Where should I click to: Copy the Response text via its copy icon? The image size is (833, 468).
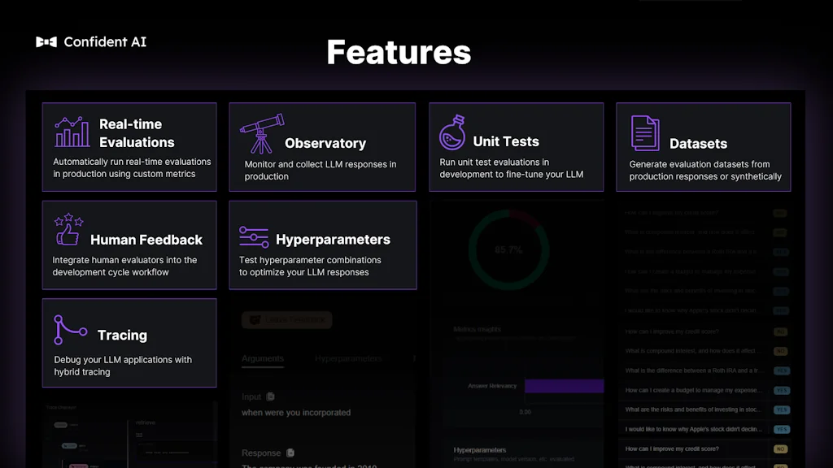[x=289, y=453]
